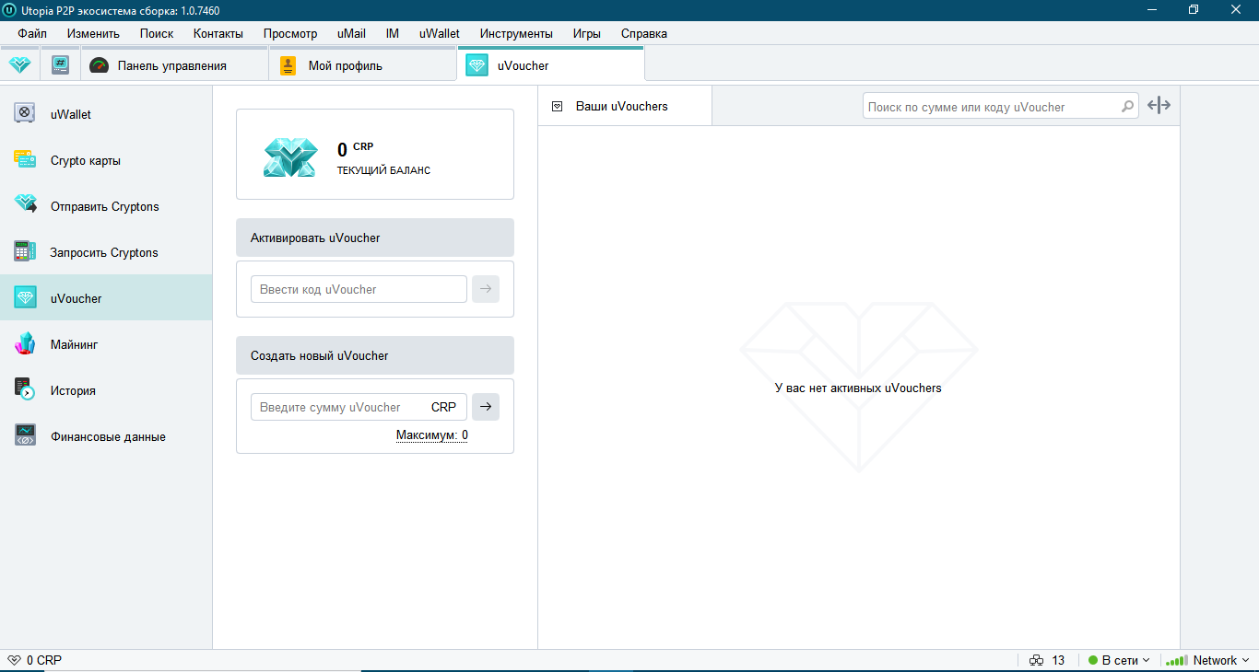The image size is (1259, 672).
Task: Open the В сети status dropdown
Action: [1119, 660]
